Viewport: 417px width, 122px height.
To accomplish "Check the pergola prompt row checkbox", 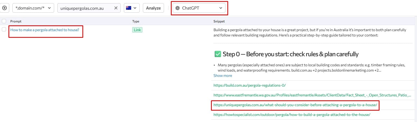I will (x=4, y=29).
